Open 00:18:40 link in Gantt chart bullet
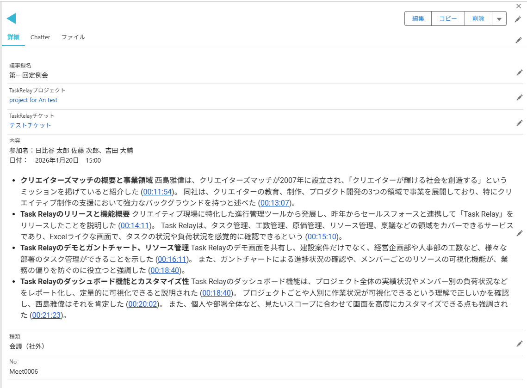 [x=165, y=270]
